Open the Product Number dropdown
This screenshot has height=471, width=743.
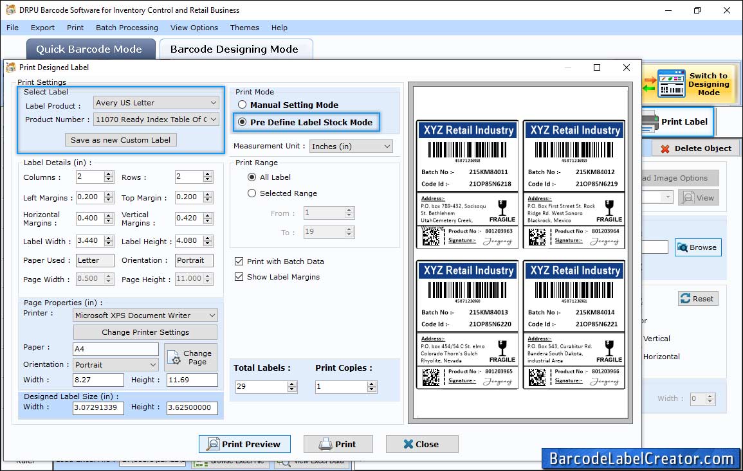pyautogui.click(x=156, y=120)
